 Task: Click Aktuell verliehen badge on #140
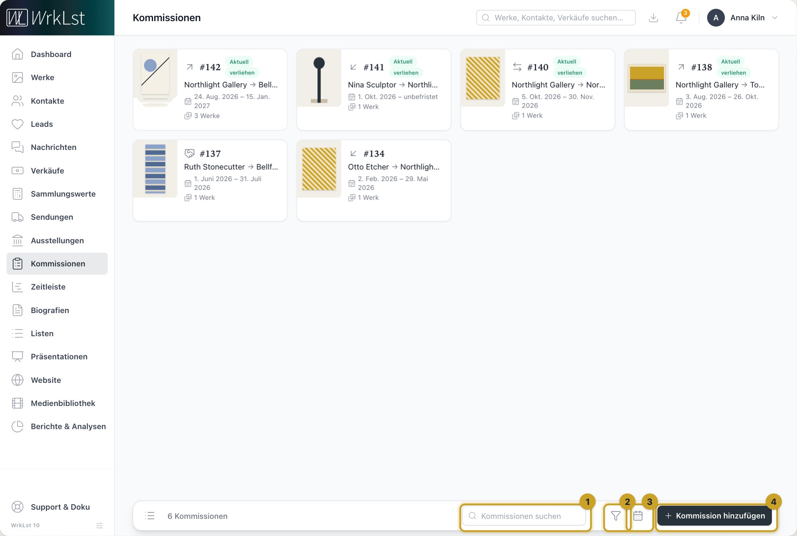tap(569, 67)
